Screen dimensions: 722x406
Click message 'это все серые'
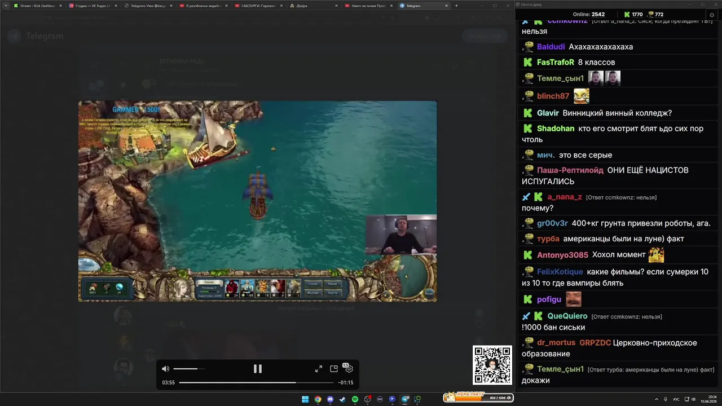click(585, 155)
